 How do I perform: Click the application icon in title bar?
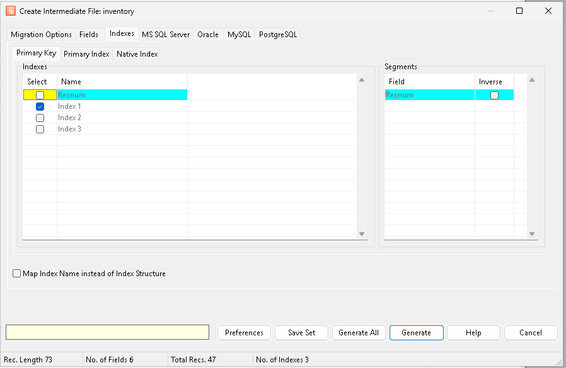coord(11,11)
